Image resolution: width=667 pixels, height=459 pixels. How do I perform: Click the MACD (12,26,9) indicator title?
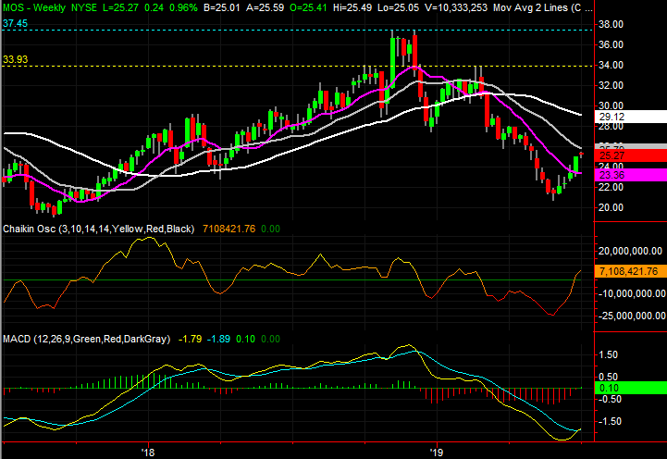point(86,339)
